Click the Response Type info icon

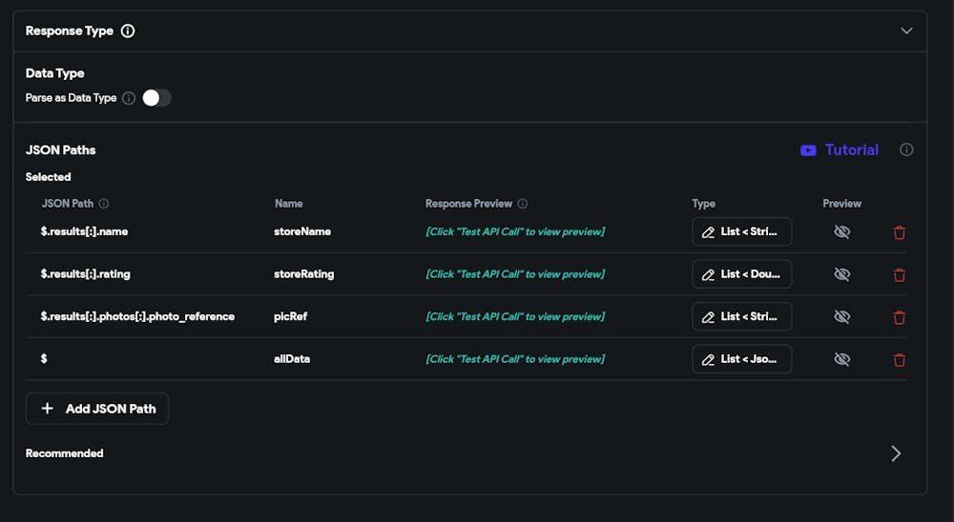(x=128, y=30)
